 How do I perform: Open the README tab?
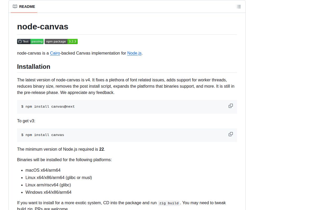click(x=24, y=7)
